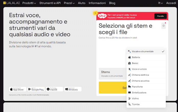The width and height of the screenshot is (178, 112).
Task: Select the Violino stem option
Action: [x=146, y=98]
